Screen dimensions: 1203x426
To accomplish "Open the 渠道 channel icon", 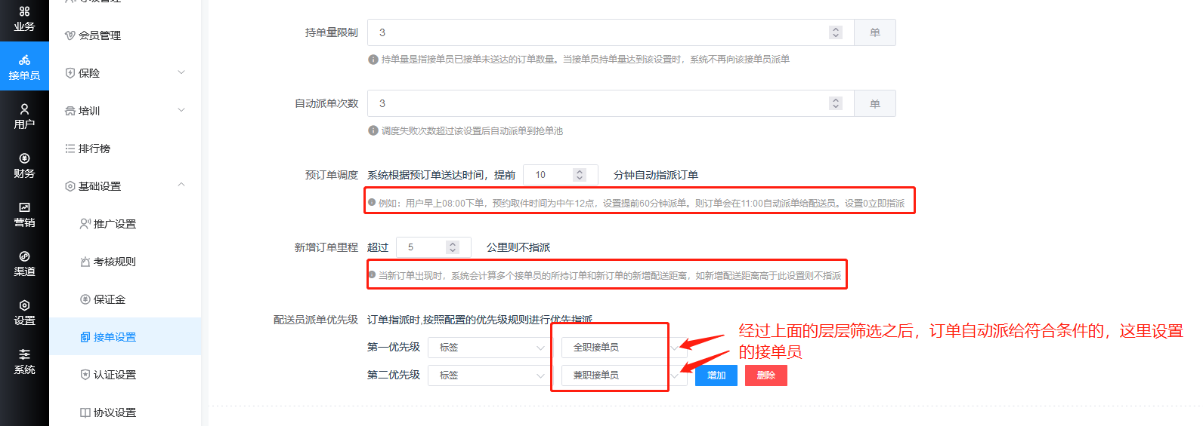I will point(24,263).
